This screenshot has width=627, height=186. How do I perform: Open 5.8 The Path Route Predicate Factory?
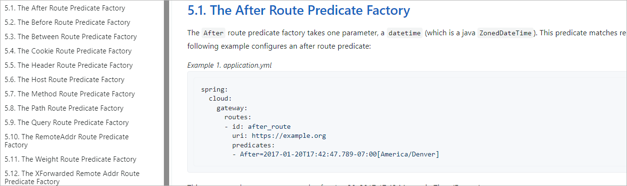coord(64,108)
